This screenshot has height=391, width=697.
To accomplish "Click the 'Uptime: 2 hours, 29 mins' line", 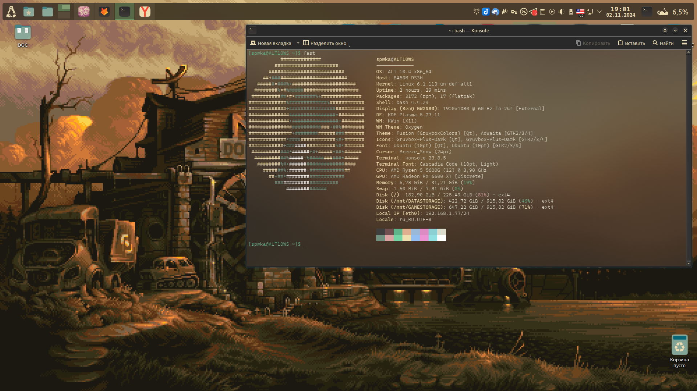I will (x=411, y=90).
